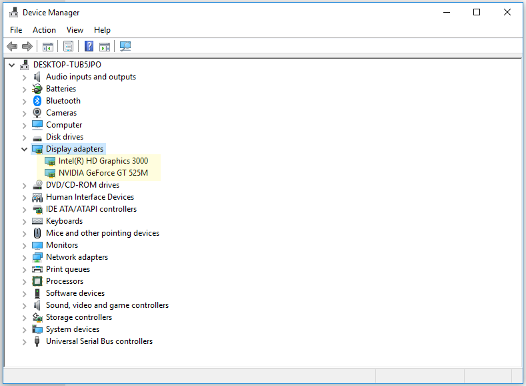The image size is (526, 386).
Task: Open the Action menu
Action: tap(44, 30)
